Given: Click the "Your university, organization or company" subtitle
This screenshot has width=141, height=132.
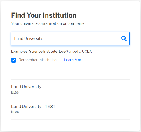Looking at the screenshot, I should click(48, 23).
